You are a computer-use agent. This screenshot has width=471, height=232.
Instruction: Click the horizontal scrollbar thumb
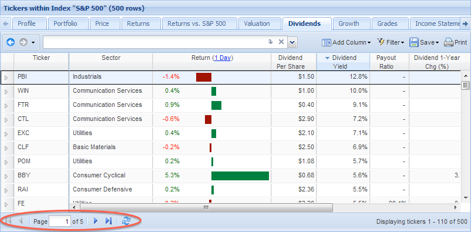pos(206,207)
